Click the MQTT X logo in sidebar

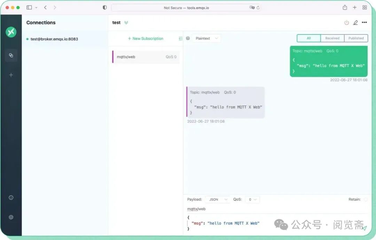point(11,32)
